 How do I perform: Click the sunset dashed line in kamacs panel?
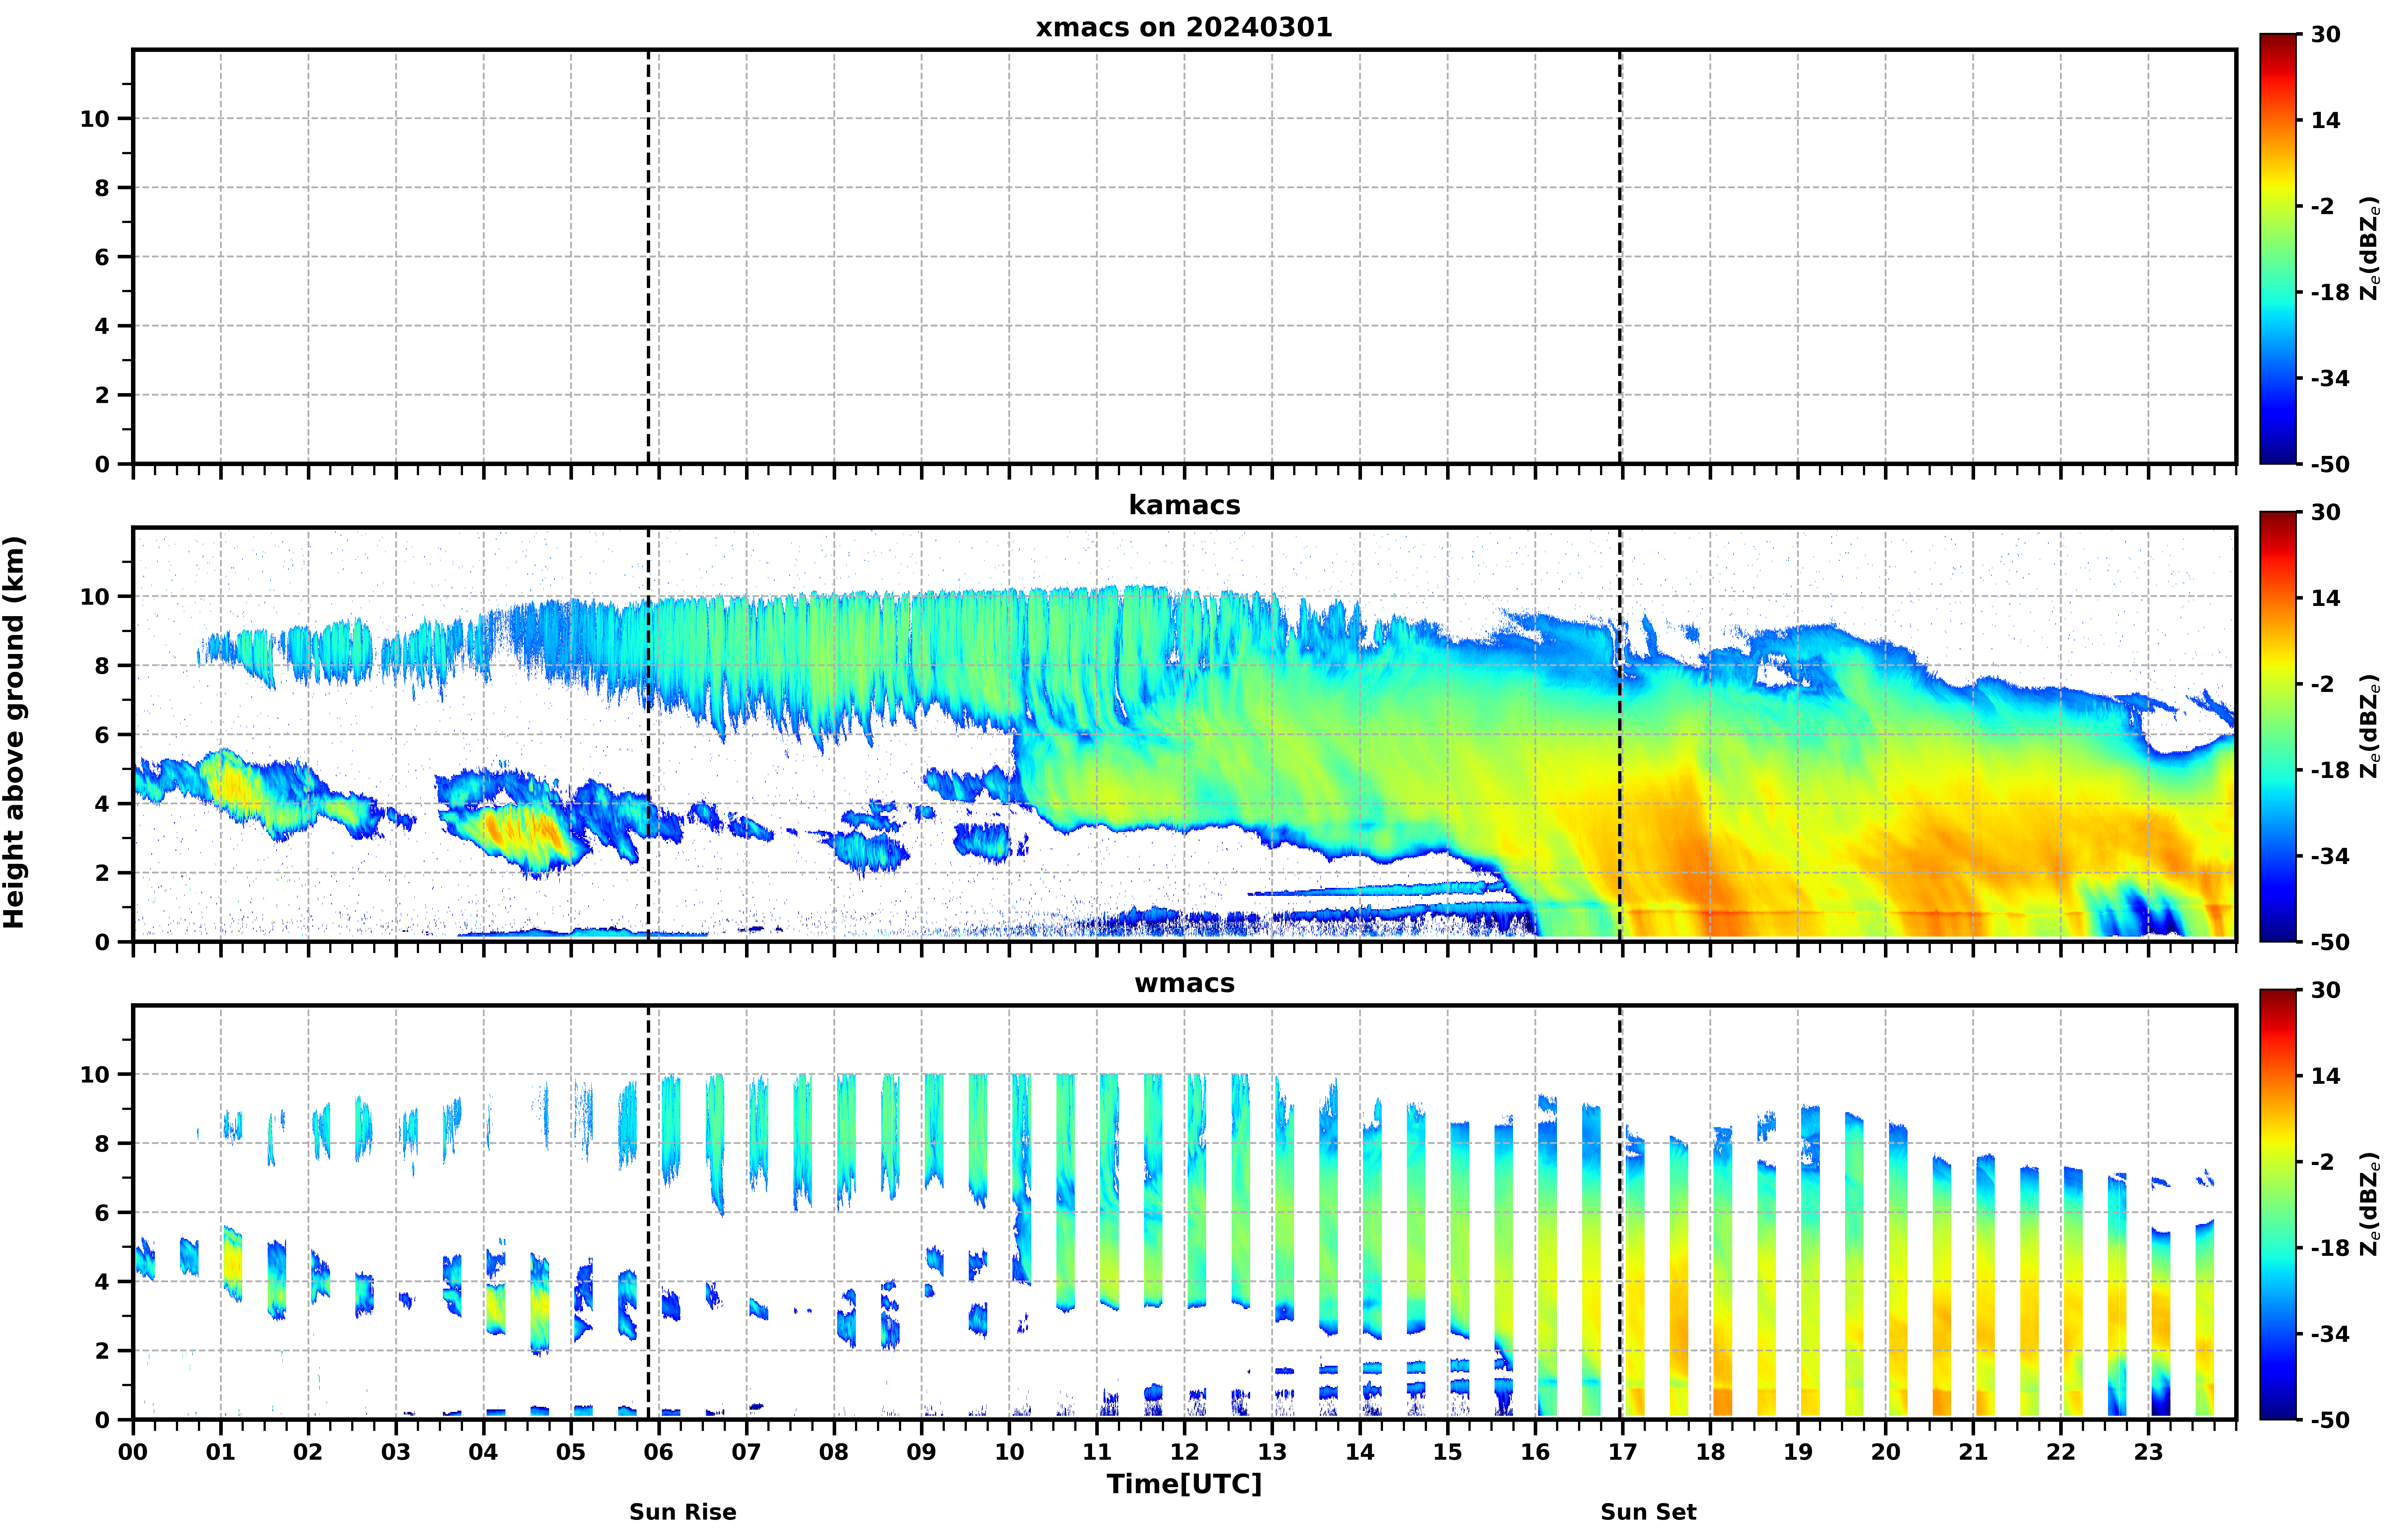(x=1620, y=735)
